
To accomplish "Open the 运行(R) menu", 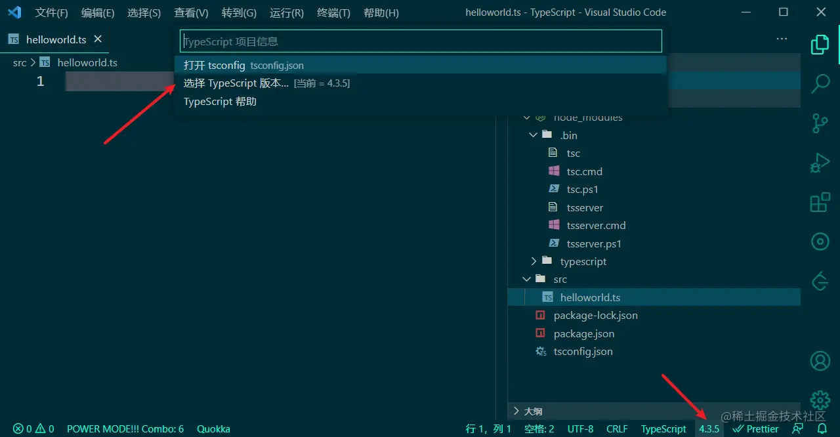I will tap(287, 12).
